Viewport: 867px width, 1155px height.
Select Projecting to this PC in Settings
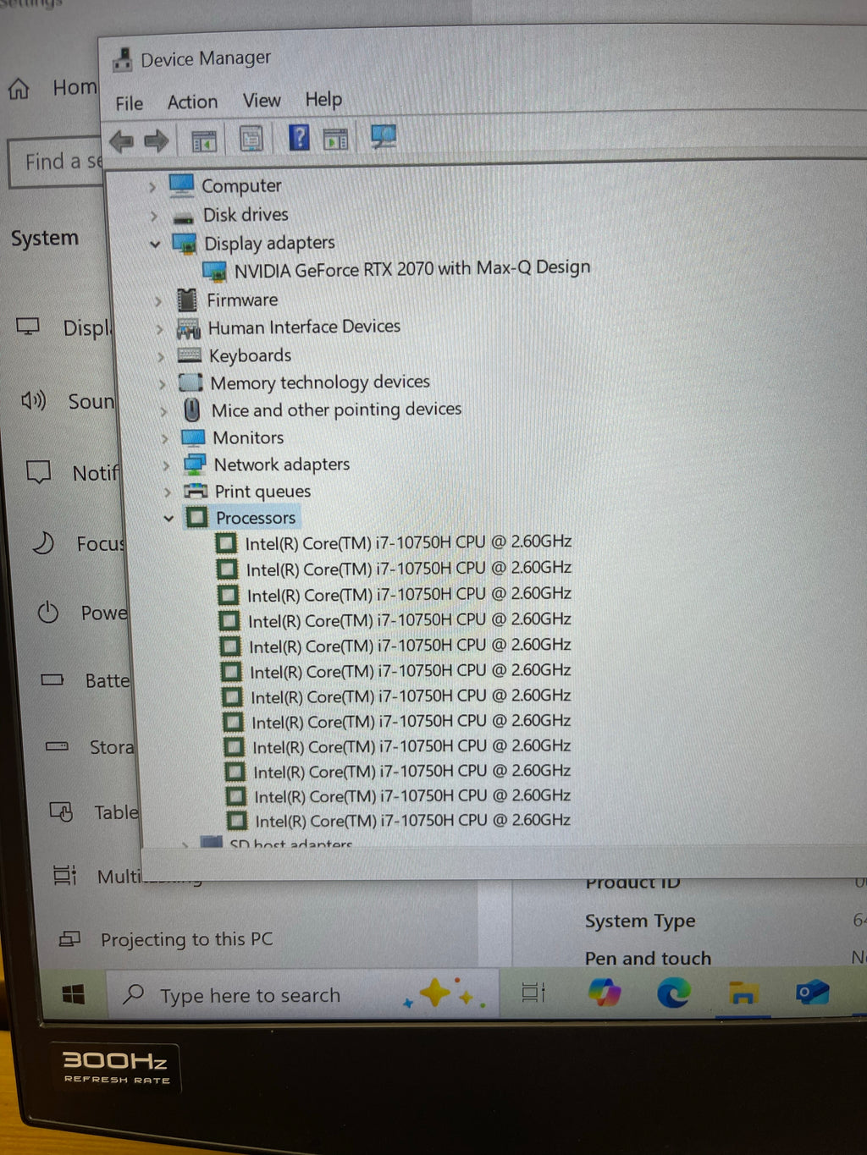tap(186, 939)
